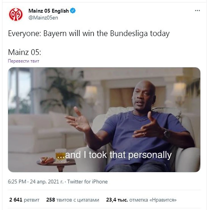View 258 твитов с цитатами

point(73,200)
